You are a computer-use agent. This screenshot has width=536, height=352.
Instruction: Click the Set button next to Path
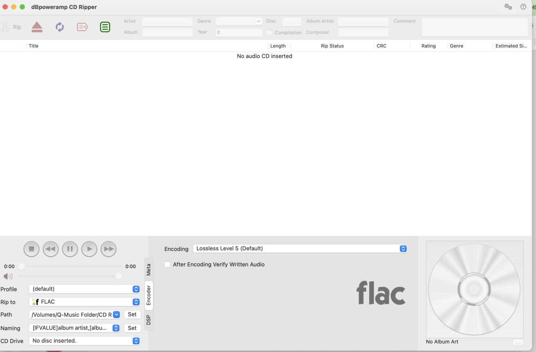tap(132, 315)
